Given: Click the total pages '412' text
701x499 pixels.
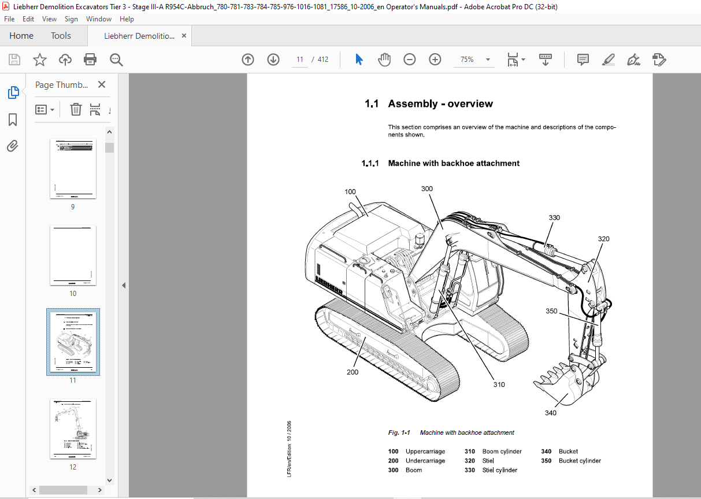Looking at the screenshot, I should coord(322,60).
